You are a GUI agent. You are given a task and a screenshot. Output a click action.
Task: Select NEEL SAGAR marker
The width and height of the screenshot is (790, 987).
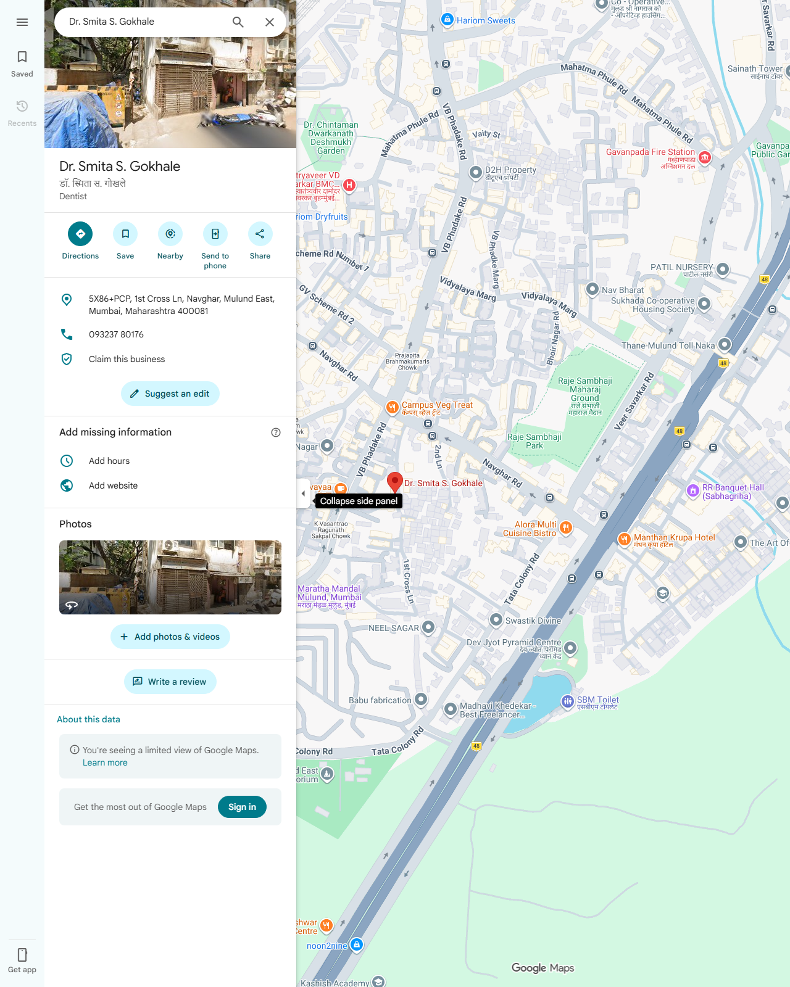pos(428,627)
